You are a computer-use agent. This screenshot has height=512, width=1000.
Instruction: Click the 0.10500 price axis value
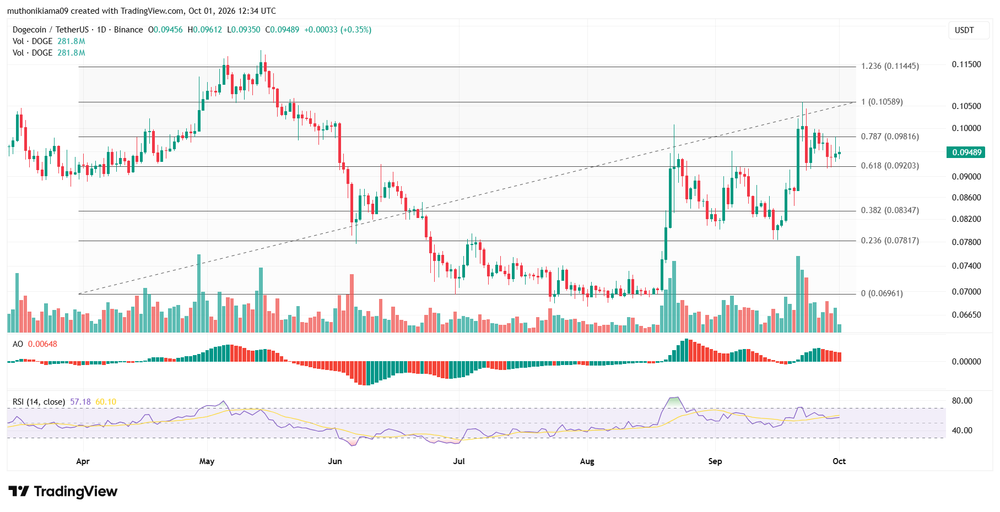[966, 106]
